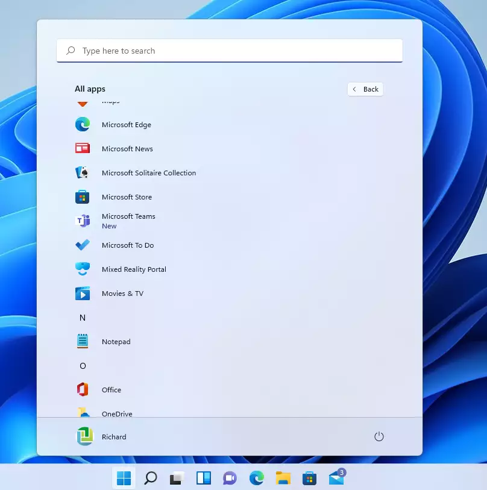Click the search magnifier inside the search box

pos(71,50)
